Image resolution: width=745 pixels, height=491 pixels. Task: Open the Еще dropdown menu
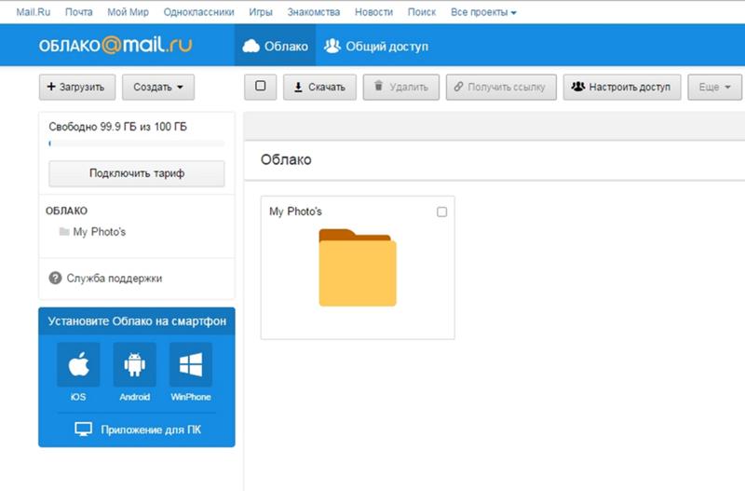click(714, 88)
